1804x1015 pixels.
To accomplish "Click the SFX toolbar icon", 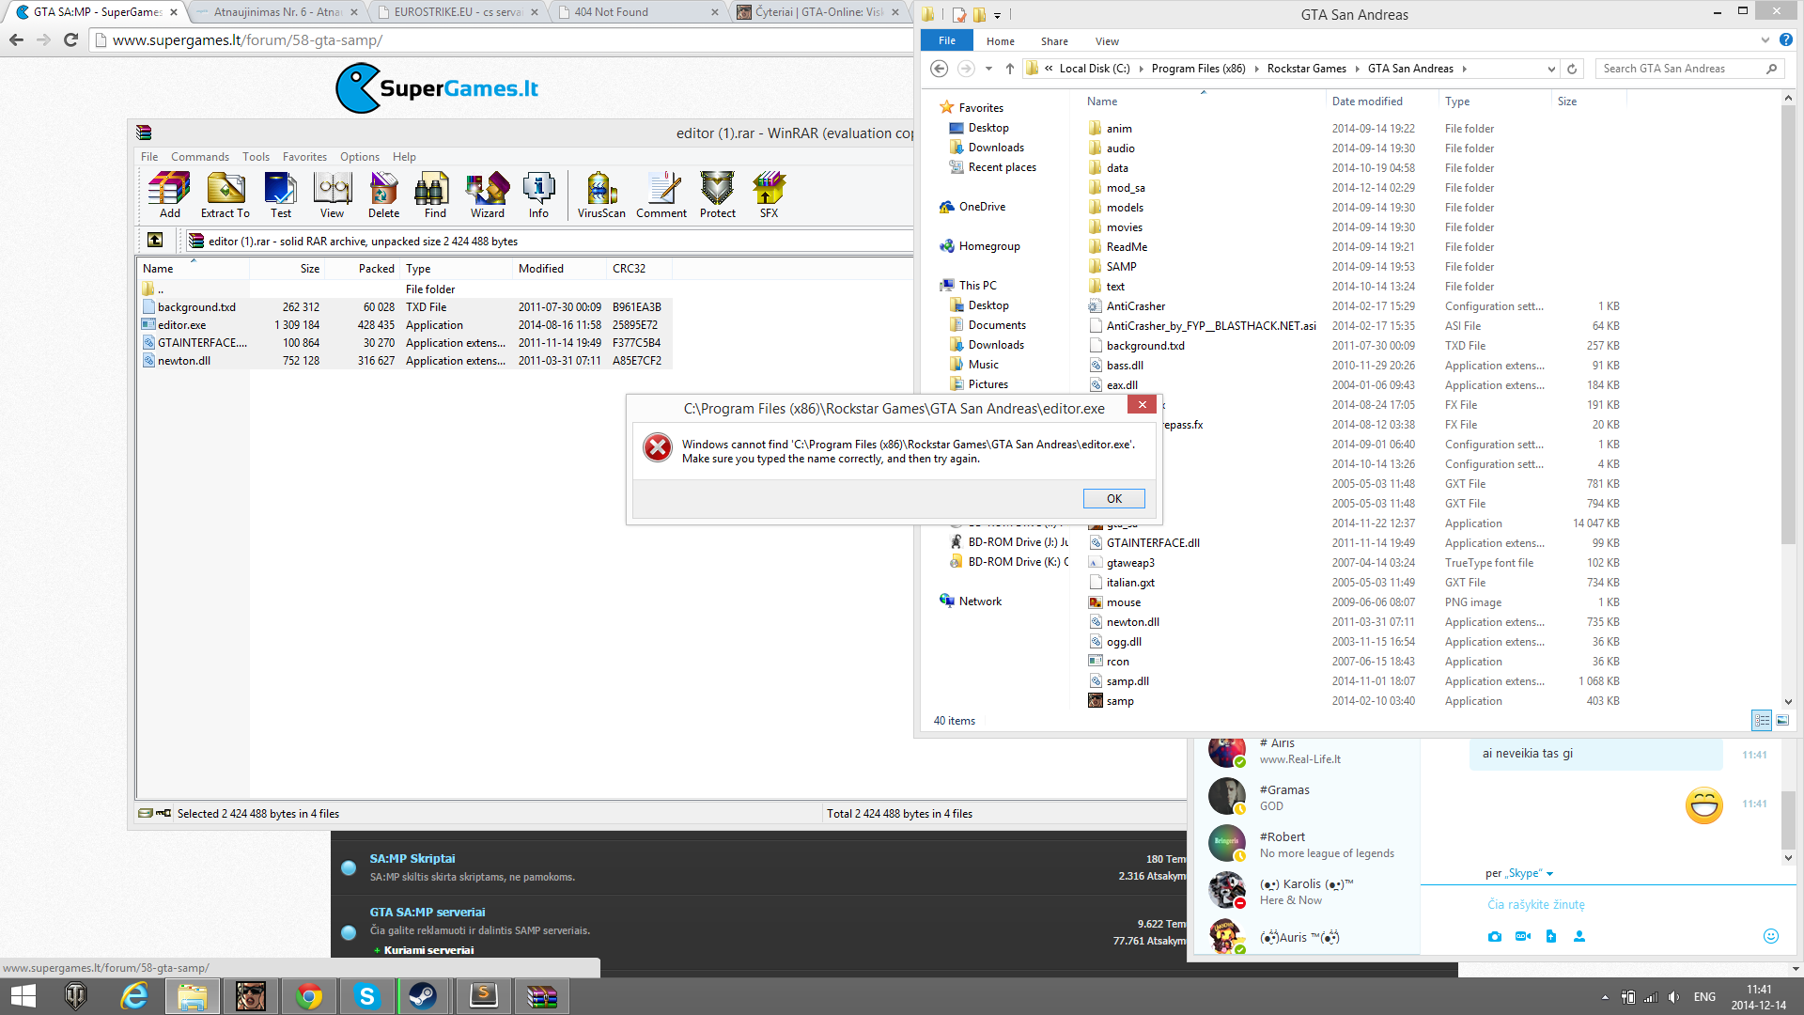I will [x=769, y=195].
